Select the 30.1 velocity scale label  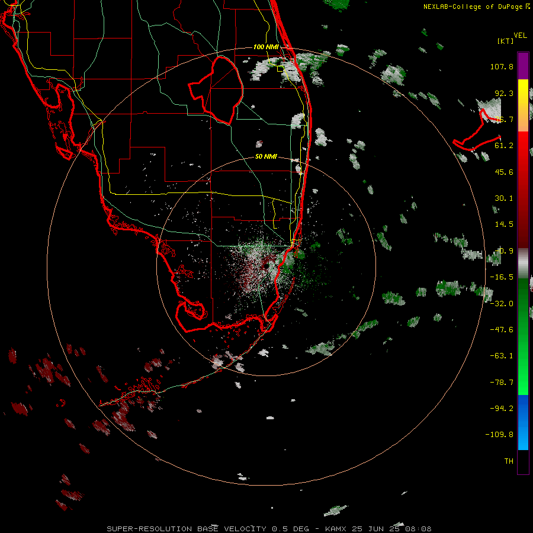pyautogui.click(x=504, y=198)
